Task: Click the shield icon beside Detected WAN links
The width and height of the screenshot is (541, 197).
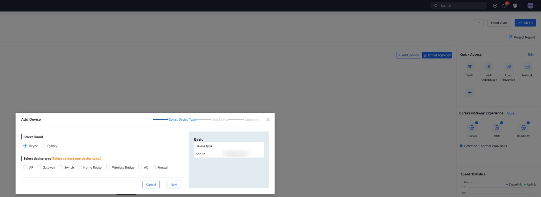Action: (461, 146)
